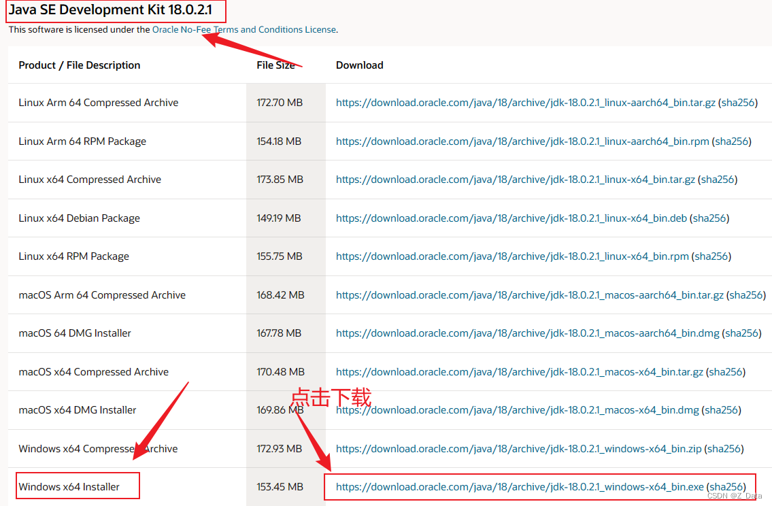Download the macos-x64_bin.tar.gz archive
Viewport: 772px width, 506px height.
(x=520, y=371)
